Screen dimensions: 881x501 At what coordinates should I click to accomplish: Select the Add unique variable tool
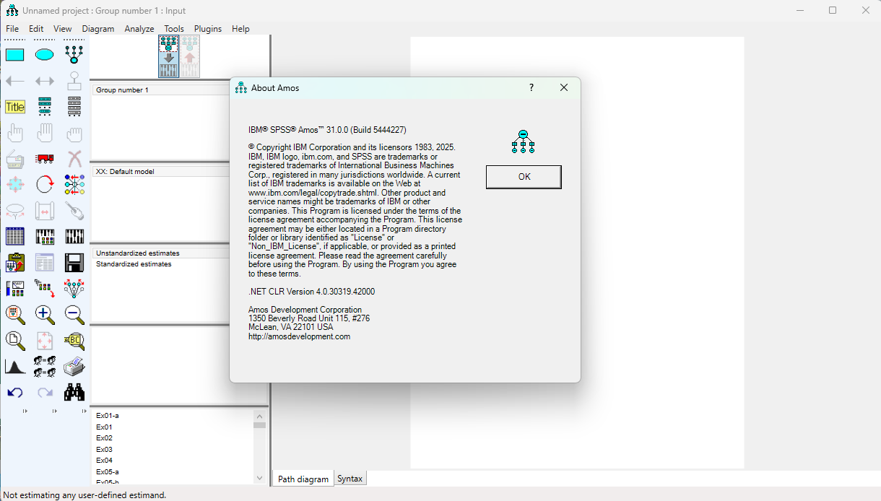click(x=74, y=81)
